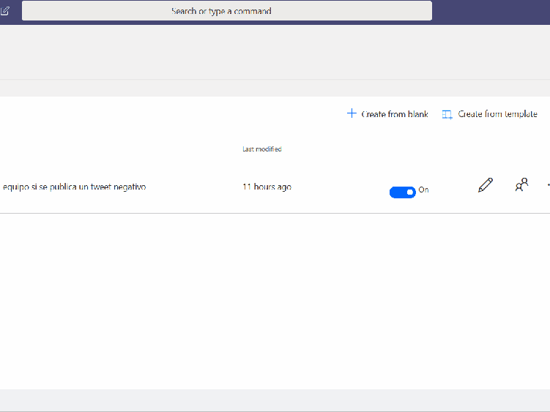Click the empty white area below the flow list
This screenshot has width=550, height=412.
coord(275,300)
